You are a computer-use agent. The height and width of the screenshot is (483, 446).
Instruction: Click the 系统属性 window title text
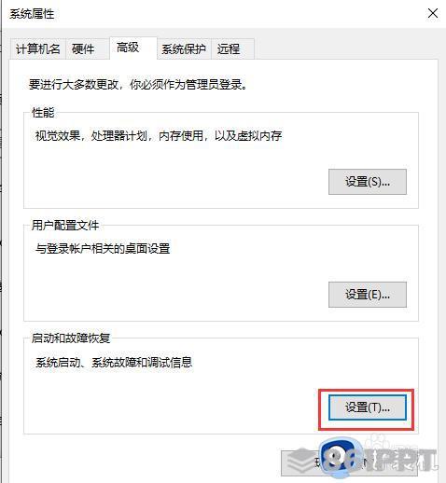(x=32, y=14)
